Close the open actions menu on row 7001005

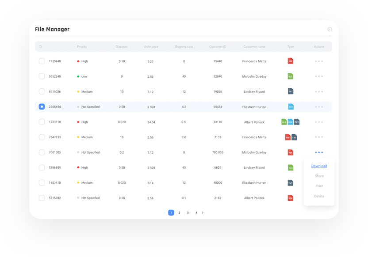(319, 152)
